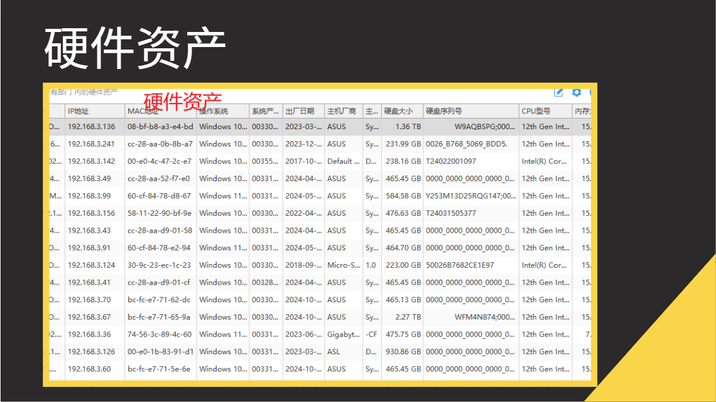Click IP address 192.168.3.70
The height and width of the screenshot is (402, 716).
pyautogui.click(x=89, y=300)
